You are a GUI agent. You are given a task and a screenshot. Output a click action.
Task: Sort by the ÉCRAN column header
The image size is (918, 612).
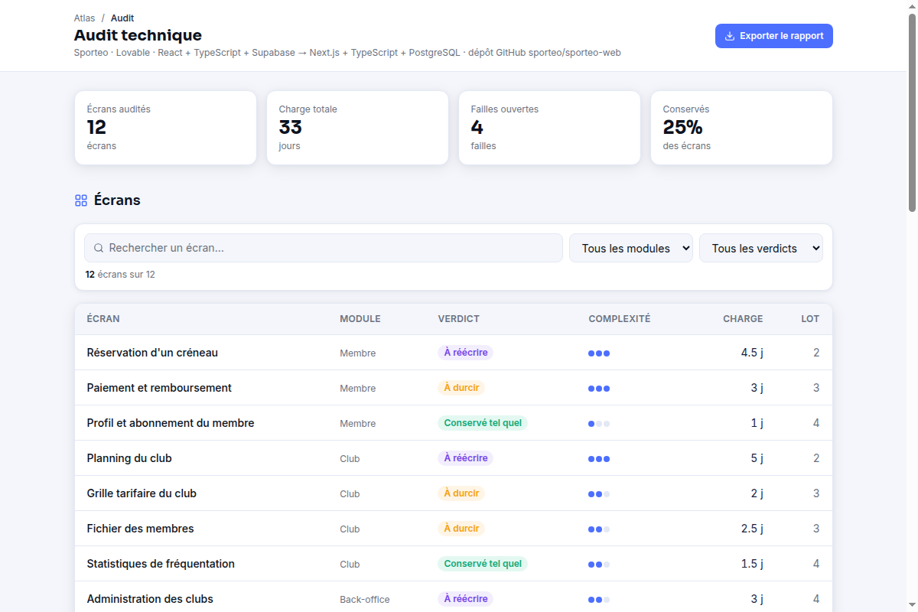click(x=103, y=319)
